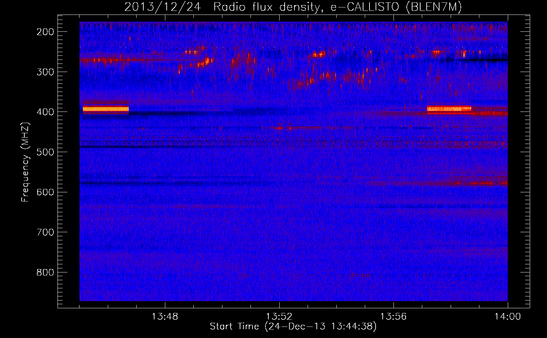Click the 'Start Time (24-Dec-13 13:44:38)' axis label
This screenshot has height=338, width=547.
tap(293, 327)
